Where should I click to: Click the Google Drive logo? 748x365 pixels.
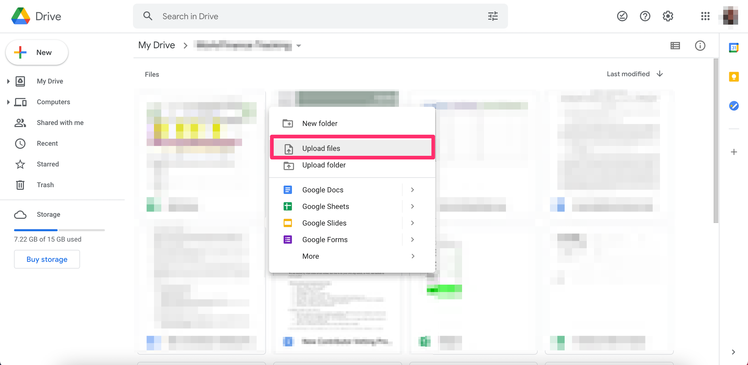21,16
